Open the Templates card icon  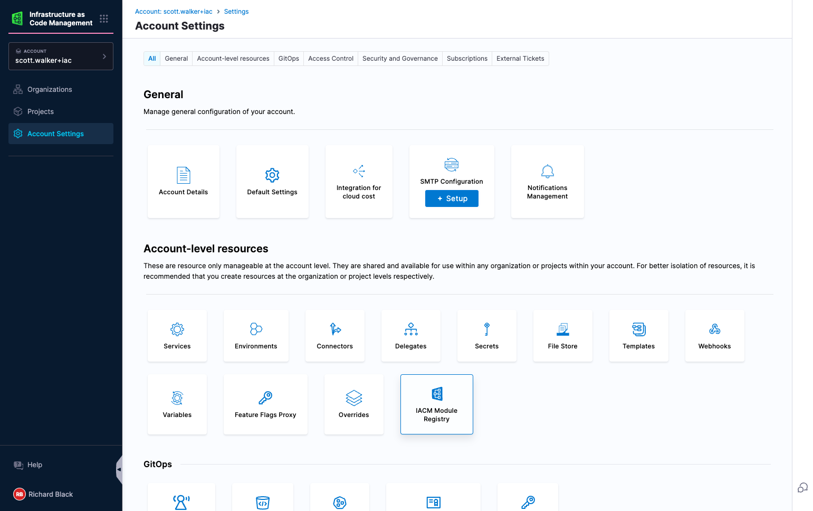point(639,329)
